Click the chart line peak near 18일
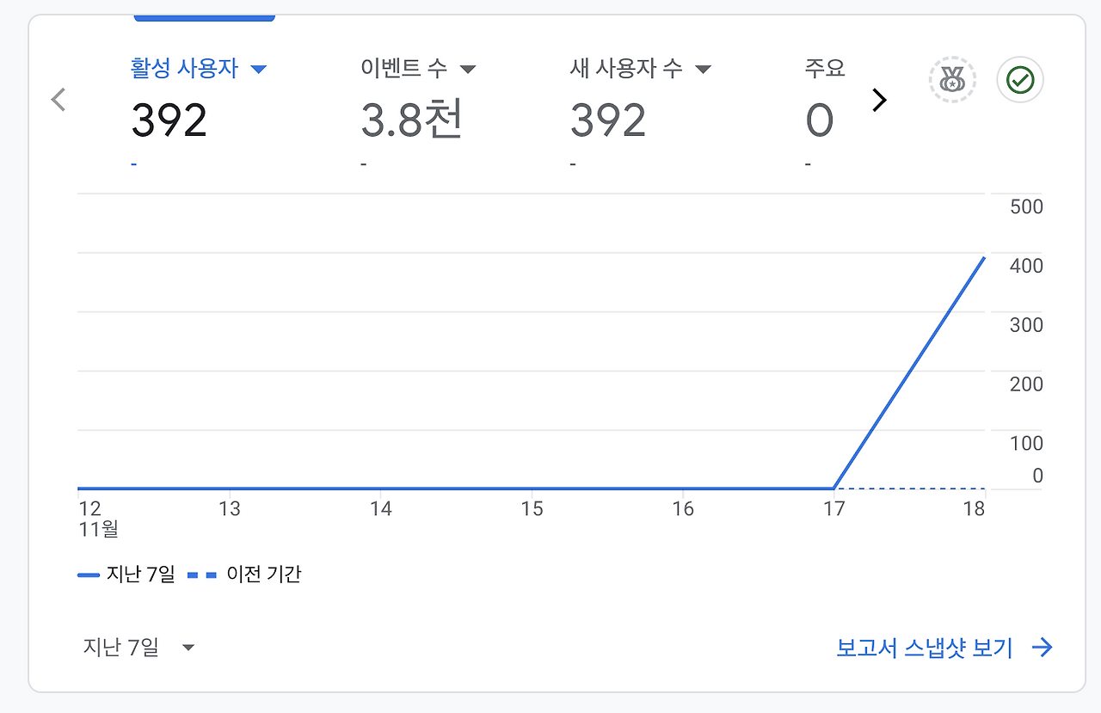Screen dimensions: 1101x713 tap(984, 259)
